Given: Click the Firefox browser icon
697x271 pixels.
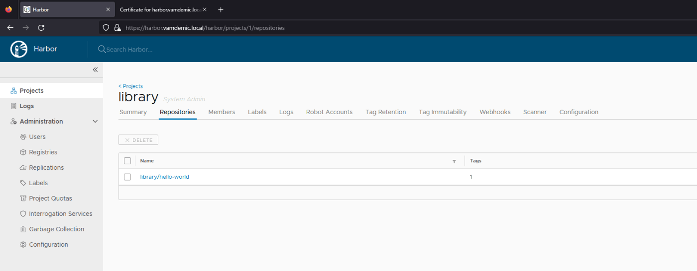Looking at the screenshot, I should 8,9.
